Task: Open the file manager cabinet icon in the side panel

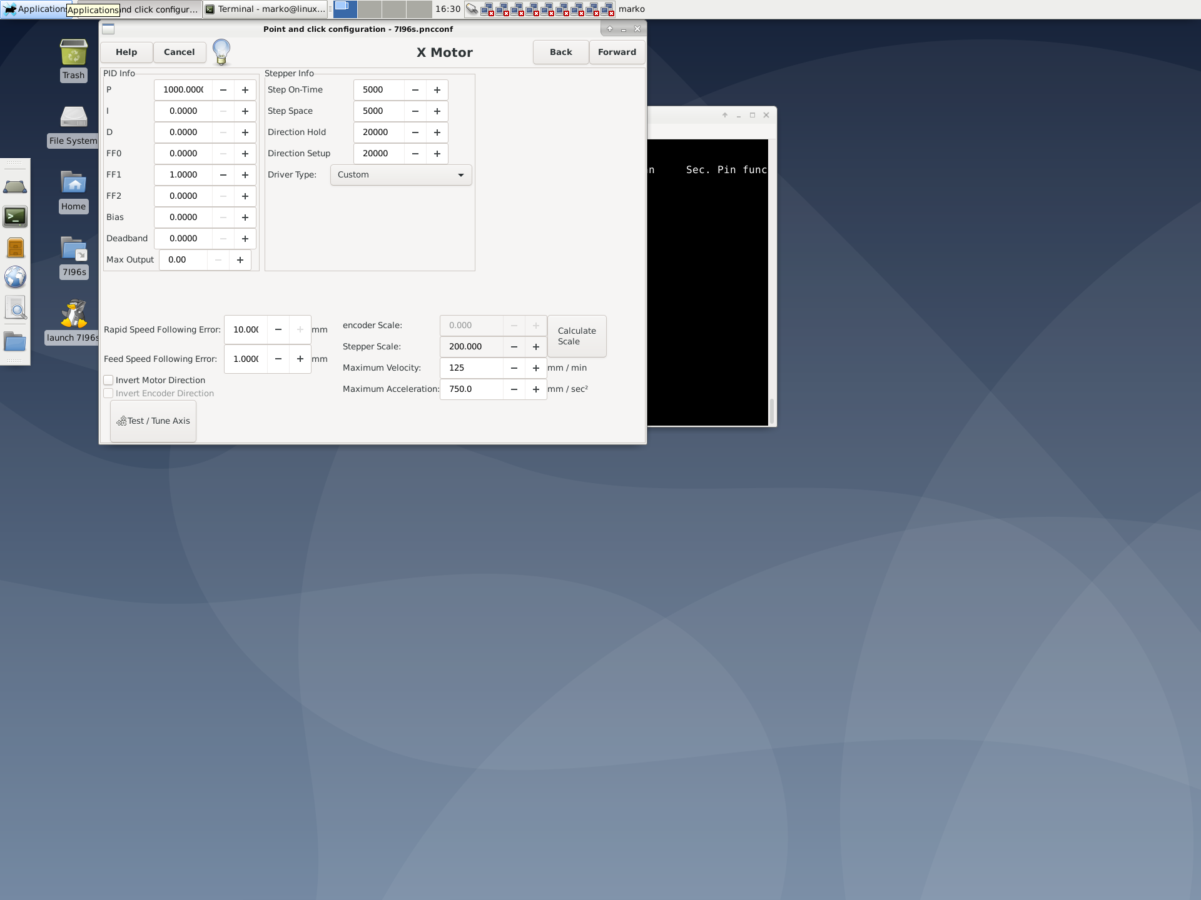Action: pyautogui.click(x=15, y=247)
